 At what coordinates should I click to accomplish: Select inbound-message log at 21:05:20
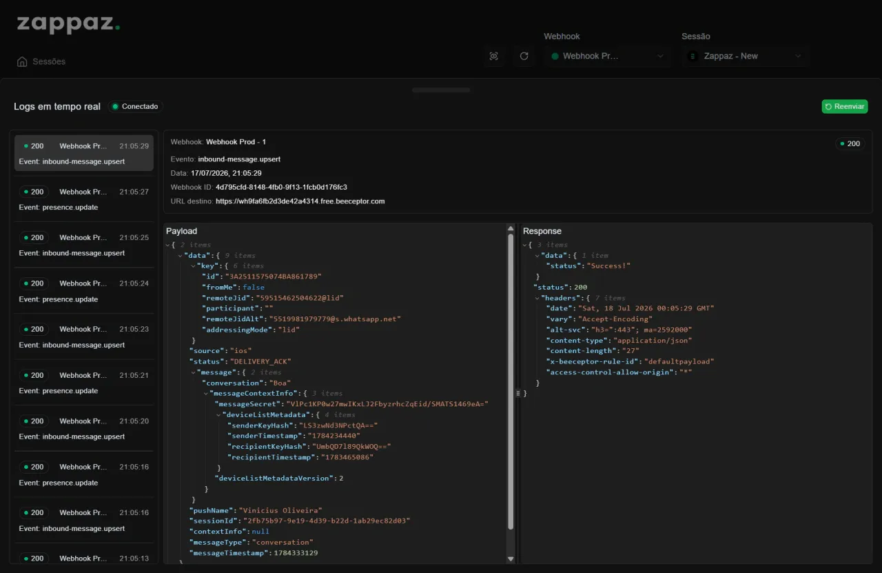click(84, 428)
